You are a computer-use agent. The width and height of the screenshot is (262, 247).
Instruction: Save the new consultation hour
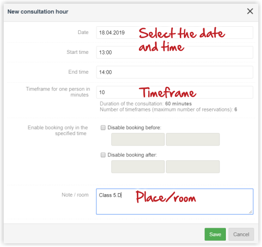click(x=215, y=234)
